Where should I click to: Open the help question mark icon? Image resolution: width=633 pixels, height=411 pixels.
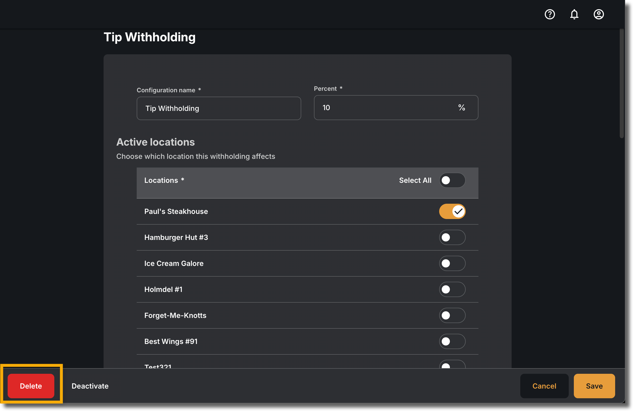(x=550, y=14)
